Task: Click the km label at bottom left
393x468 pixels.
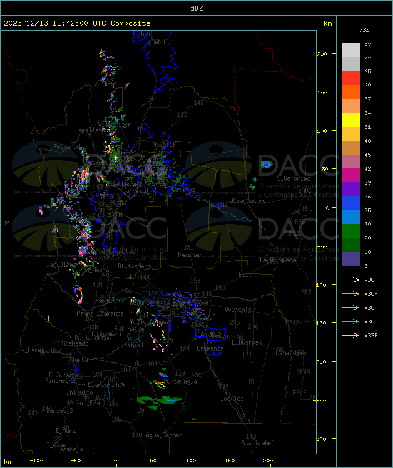Action: click(8, 462)
